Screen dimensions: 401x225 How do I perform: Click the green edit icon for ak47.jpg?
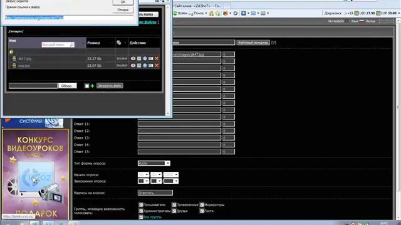[139, 58]
